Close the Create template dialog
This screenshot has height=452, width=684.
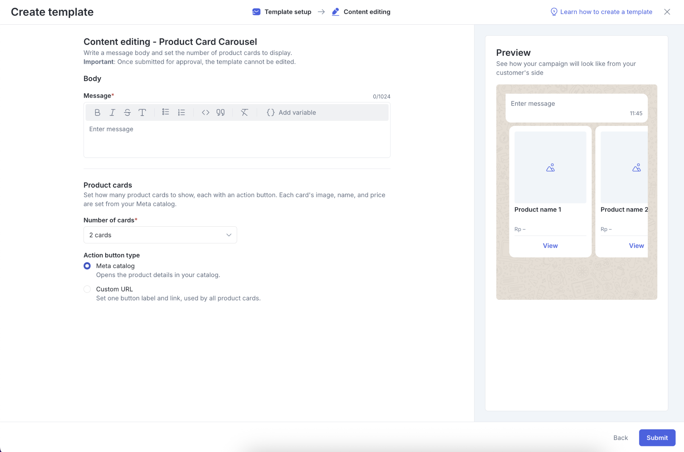(x=667, y=12)
